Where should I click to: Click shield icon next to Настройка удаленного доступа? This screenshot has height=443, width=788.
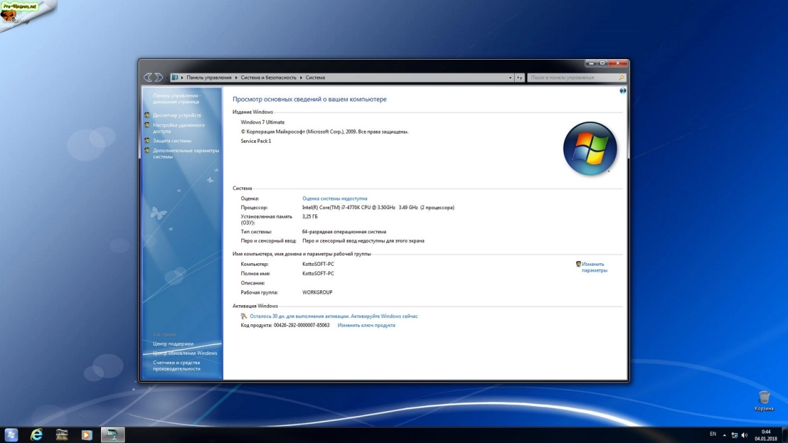[147, 125]
